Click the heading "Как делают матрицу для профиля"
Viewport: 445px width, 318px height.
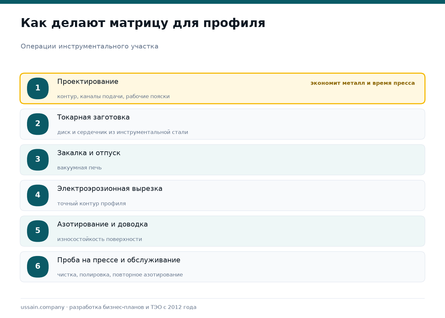coord(143,23)
